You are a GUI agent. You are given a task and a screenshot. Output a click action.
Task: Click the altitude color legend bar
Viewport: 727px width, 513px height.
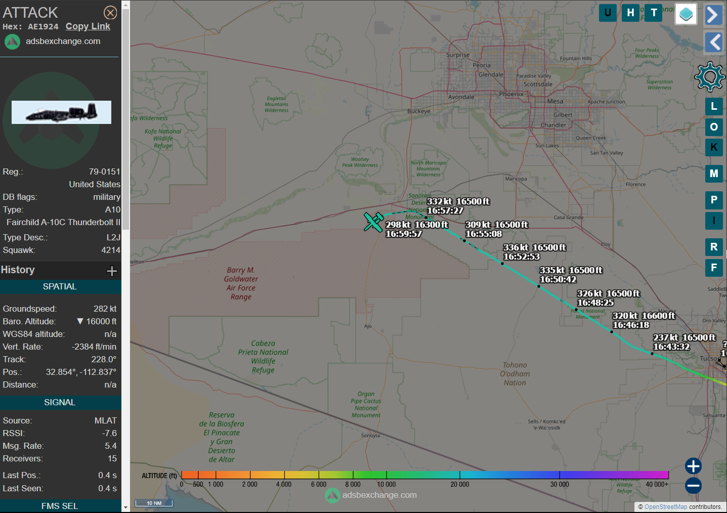(x=425, y=475)
